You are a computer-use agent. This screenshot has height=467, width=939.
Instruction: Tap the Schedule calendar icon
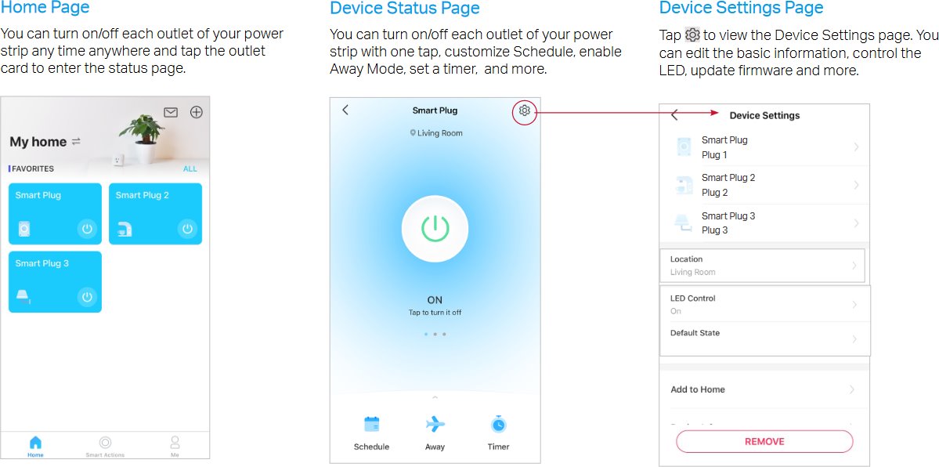pos(371,425)
